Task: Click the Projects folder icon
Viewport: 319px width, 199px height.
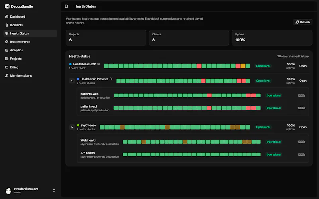Action: 7,59
